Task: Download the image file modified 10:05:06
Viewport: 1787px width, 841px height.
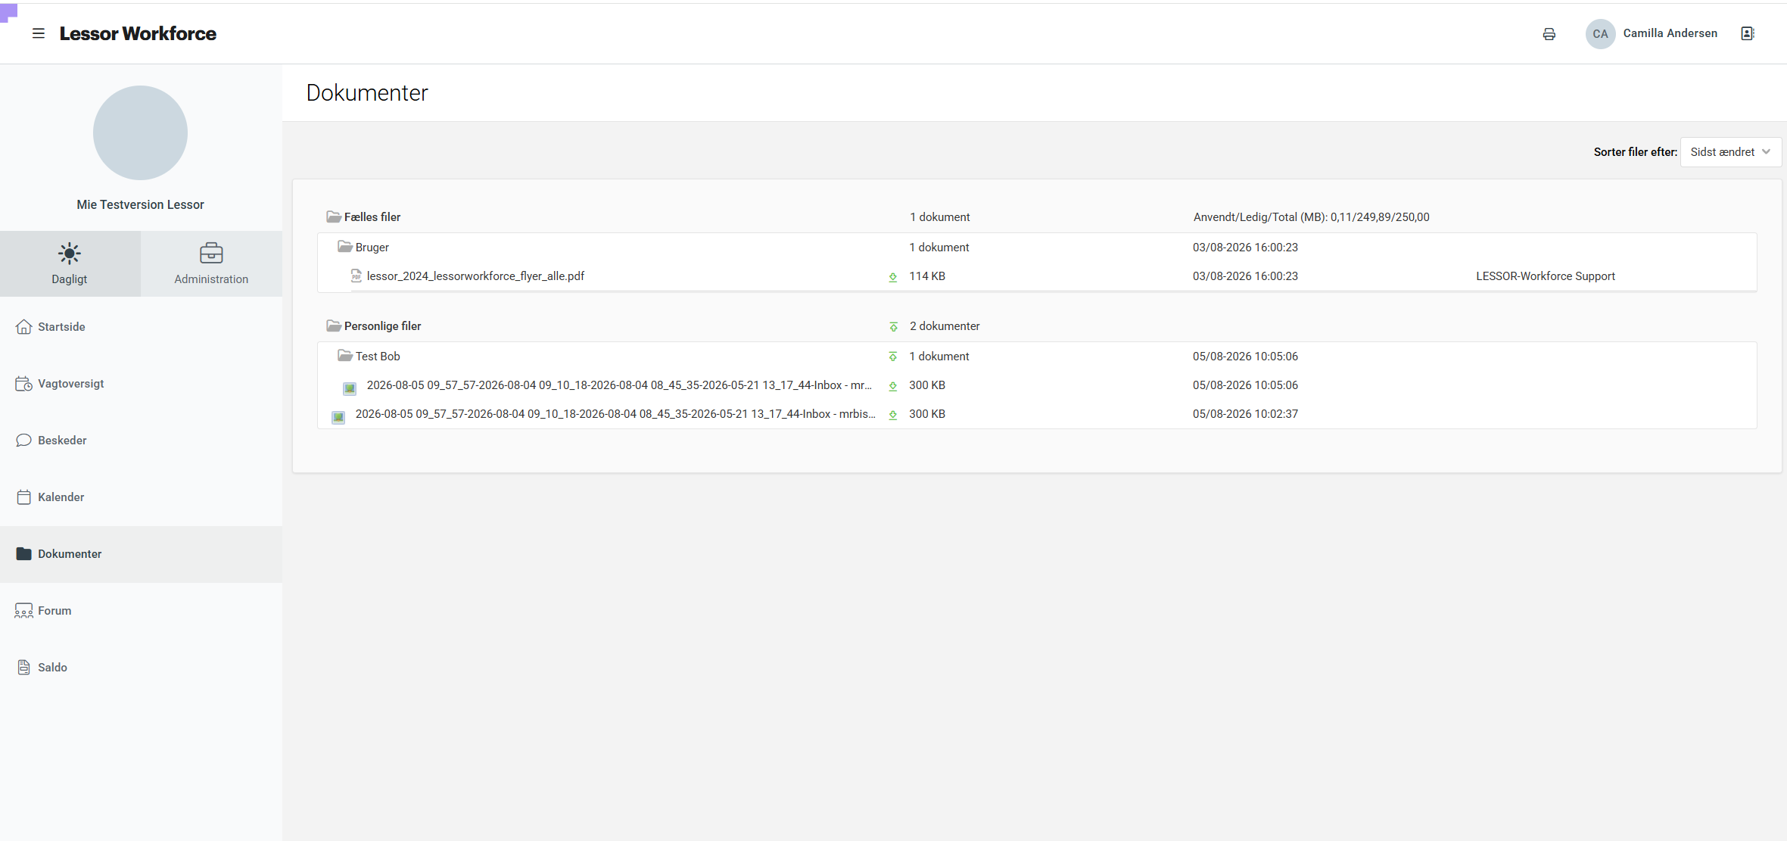Action: tap(892, 386)
